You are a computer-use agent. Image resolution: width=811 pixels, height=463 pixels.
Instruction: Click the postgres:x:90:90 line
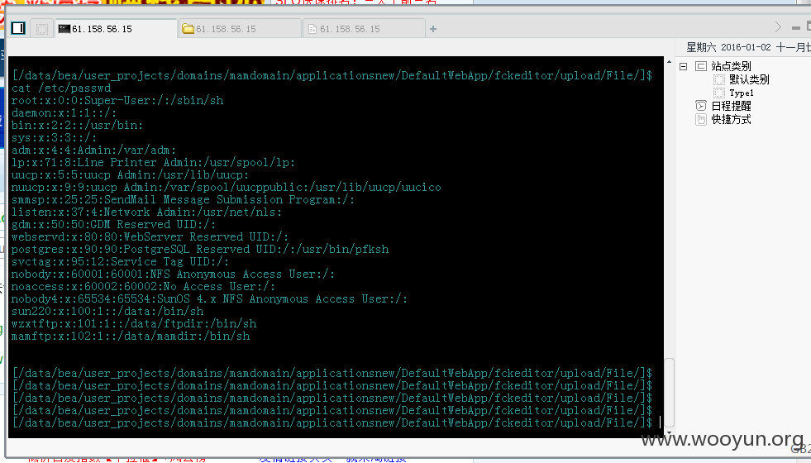tap(199, 250)
